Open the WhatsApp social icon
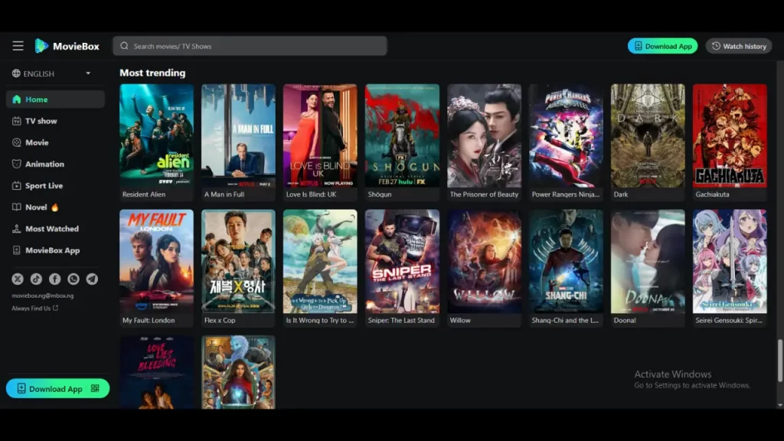This screenshot has width=784, height=441. pos(73,279)
